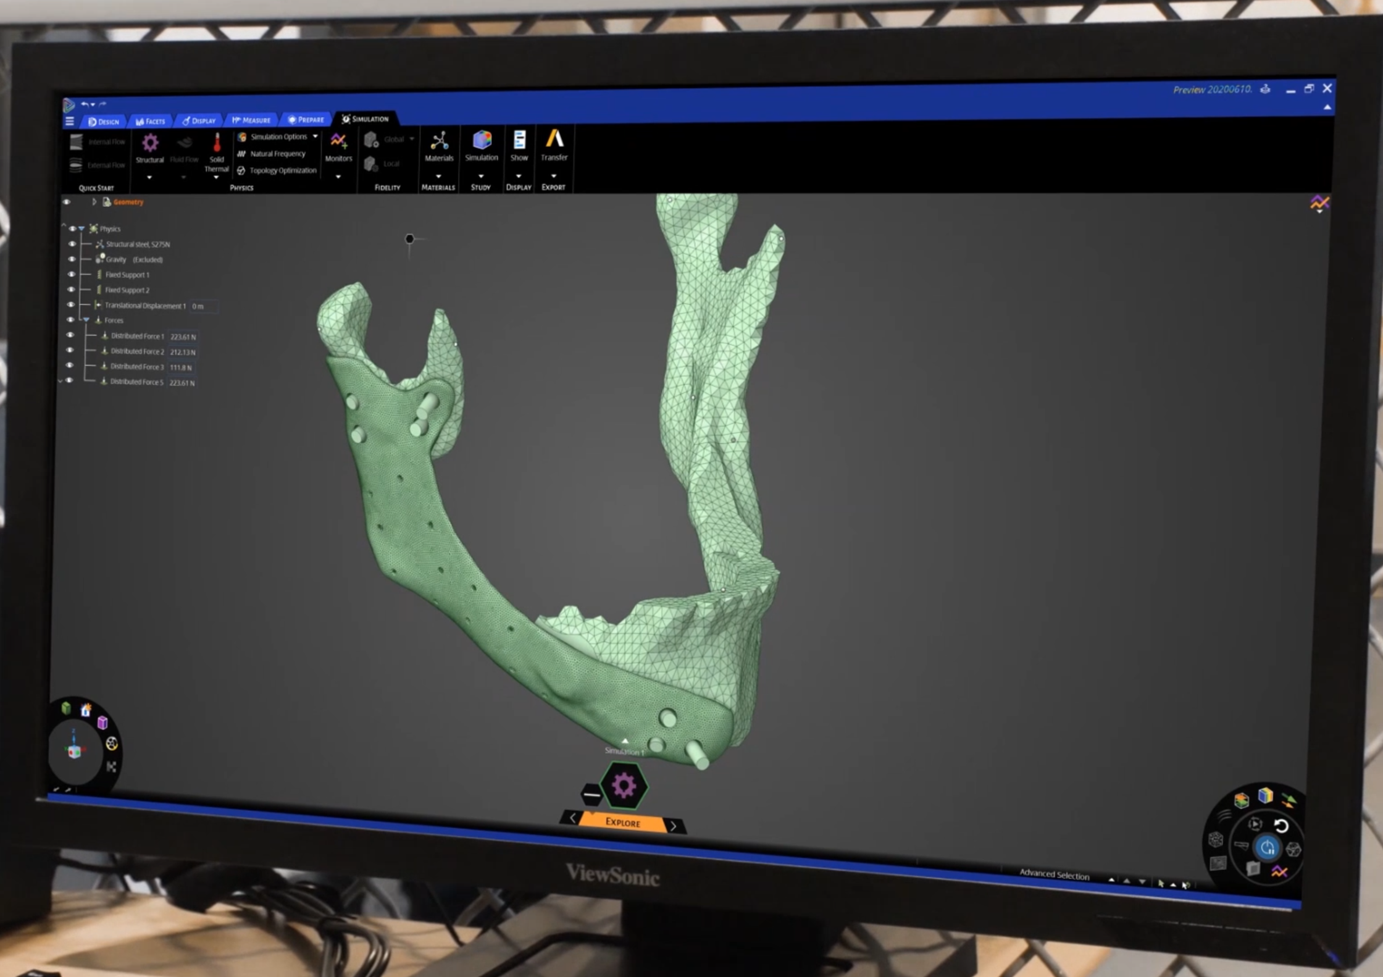
Task: Switch to the Facets tab
Action: (x=151, y=121)
